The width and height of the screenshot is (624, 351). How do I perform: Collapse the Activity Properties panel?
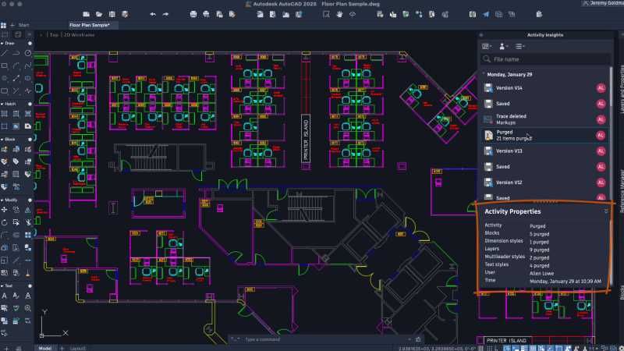coord(606,211)
